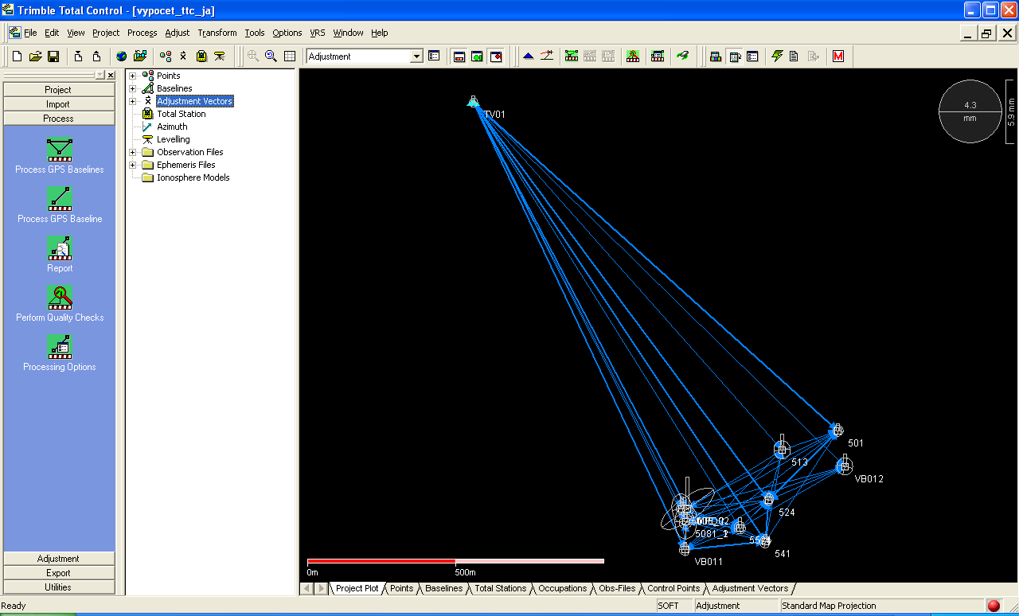The height and width of the screenshot is (616, 1019).
Task: Open the VRS menu
Action: point(318,33)
